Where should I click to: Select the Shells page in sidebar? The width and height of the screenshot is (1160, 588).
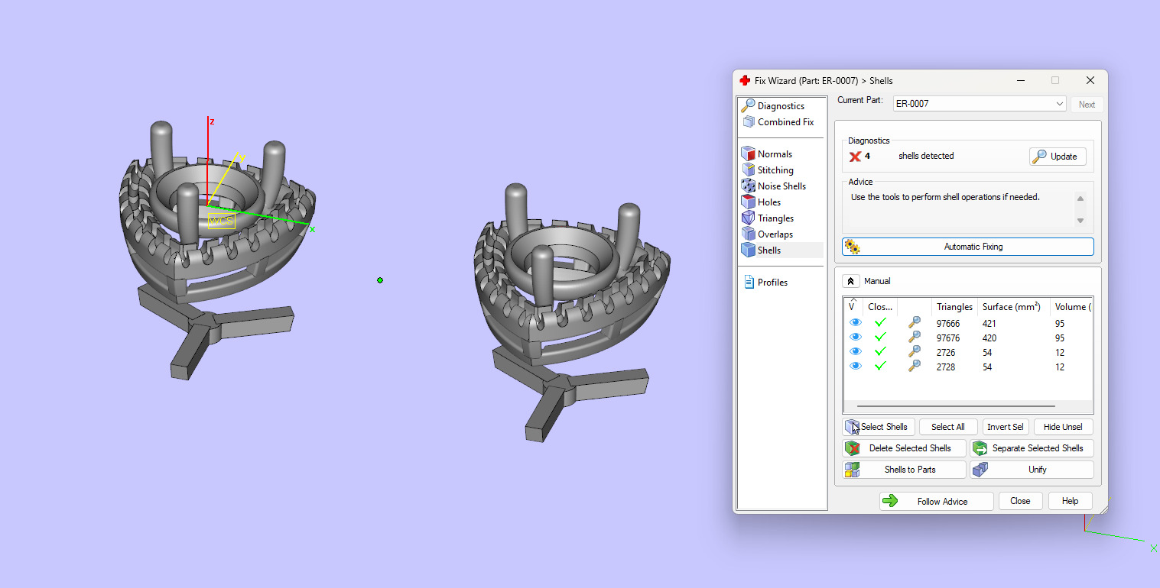[x=781, y=250]
